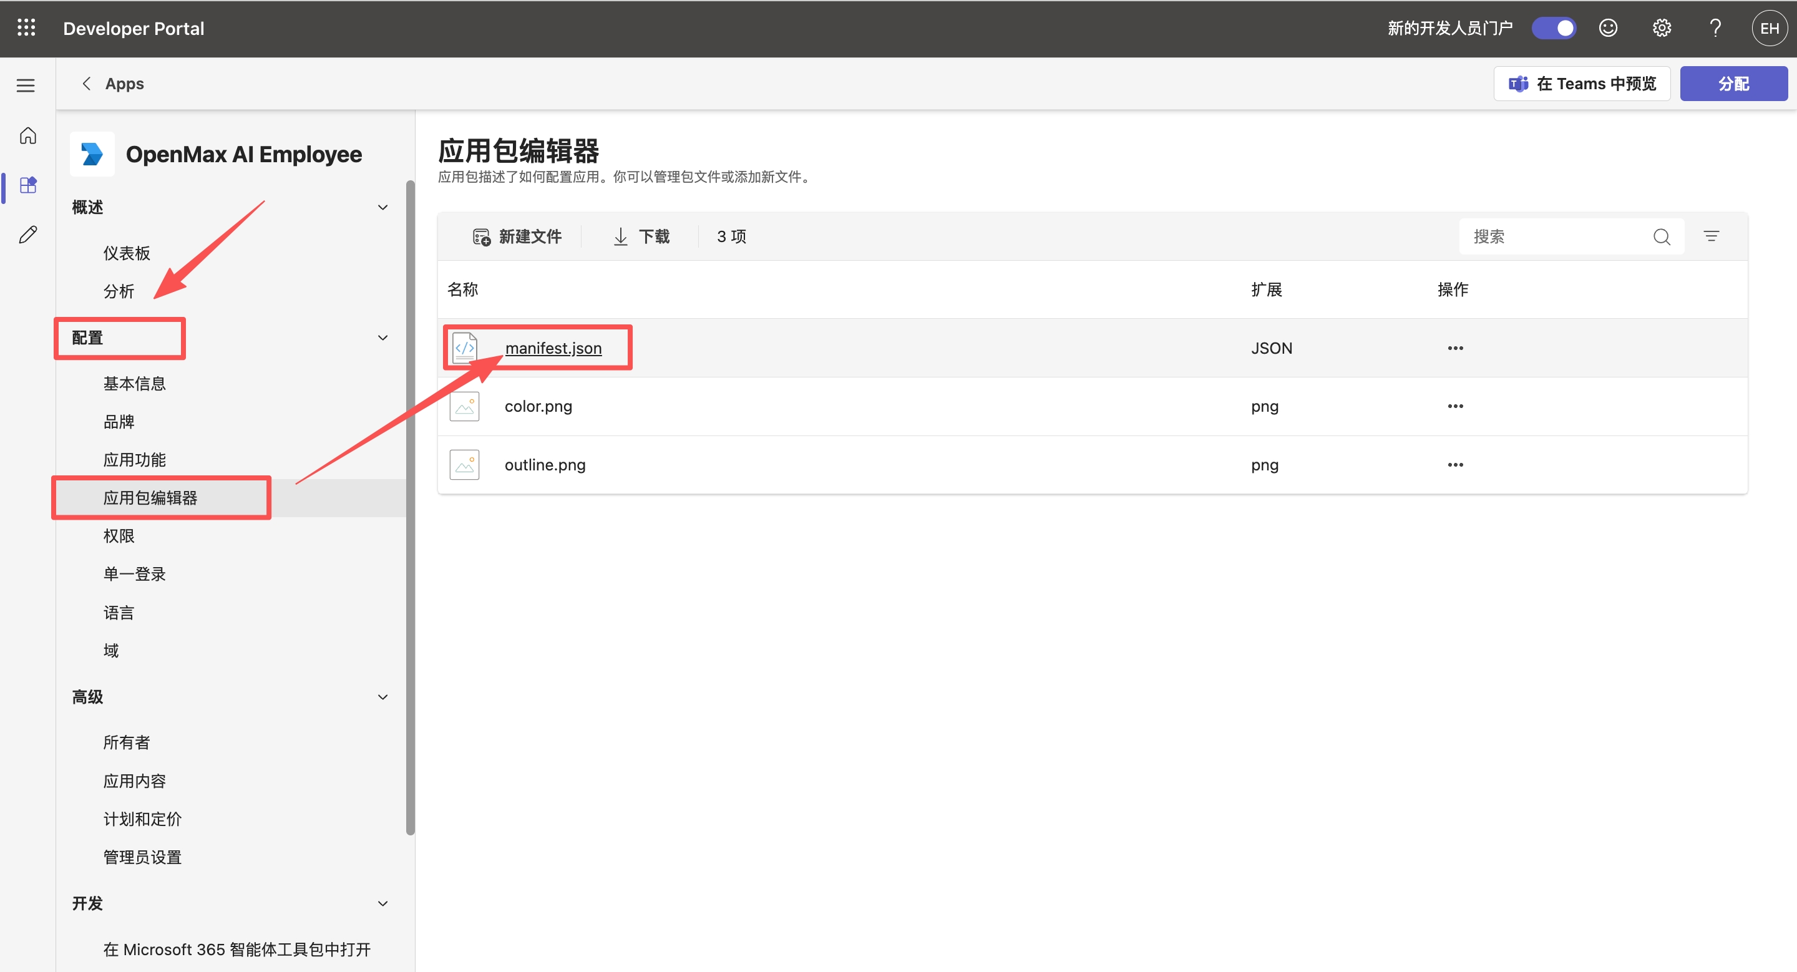This screenshot has width=1797, height=972.
Task: Go back using the Apps chevron arrow
Action: point(87,84)
